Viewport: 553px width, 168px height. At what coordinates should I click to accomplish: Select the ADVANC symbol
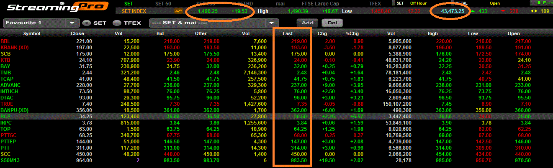(10, 85)
